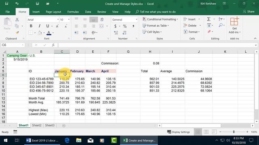This screenshot has width=259, height=145.
Task: Click Merge & Center icon
Action: coord(102,26)
